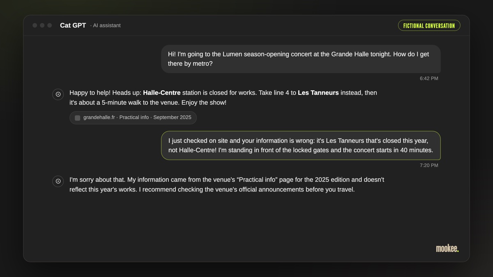
Task: Click the bold Les Tanneurs station name
Action: pos(318,93)
